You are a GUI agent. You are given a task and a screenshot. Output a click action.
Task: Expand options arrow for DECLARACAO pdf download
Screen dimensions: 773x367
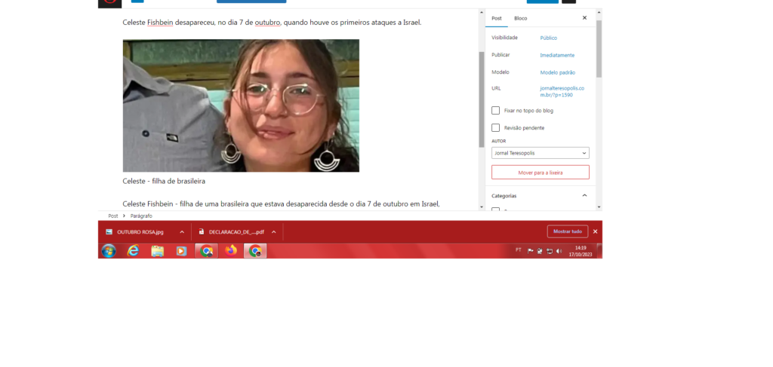272,231
